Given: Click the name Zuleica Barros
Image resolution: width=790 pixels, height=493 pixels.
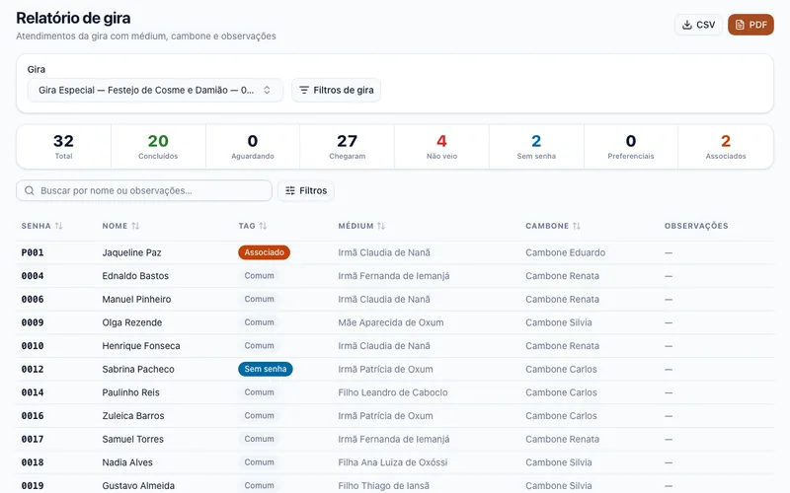Looking at the screenshot, I should click(133, 416).
